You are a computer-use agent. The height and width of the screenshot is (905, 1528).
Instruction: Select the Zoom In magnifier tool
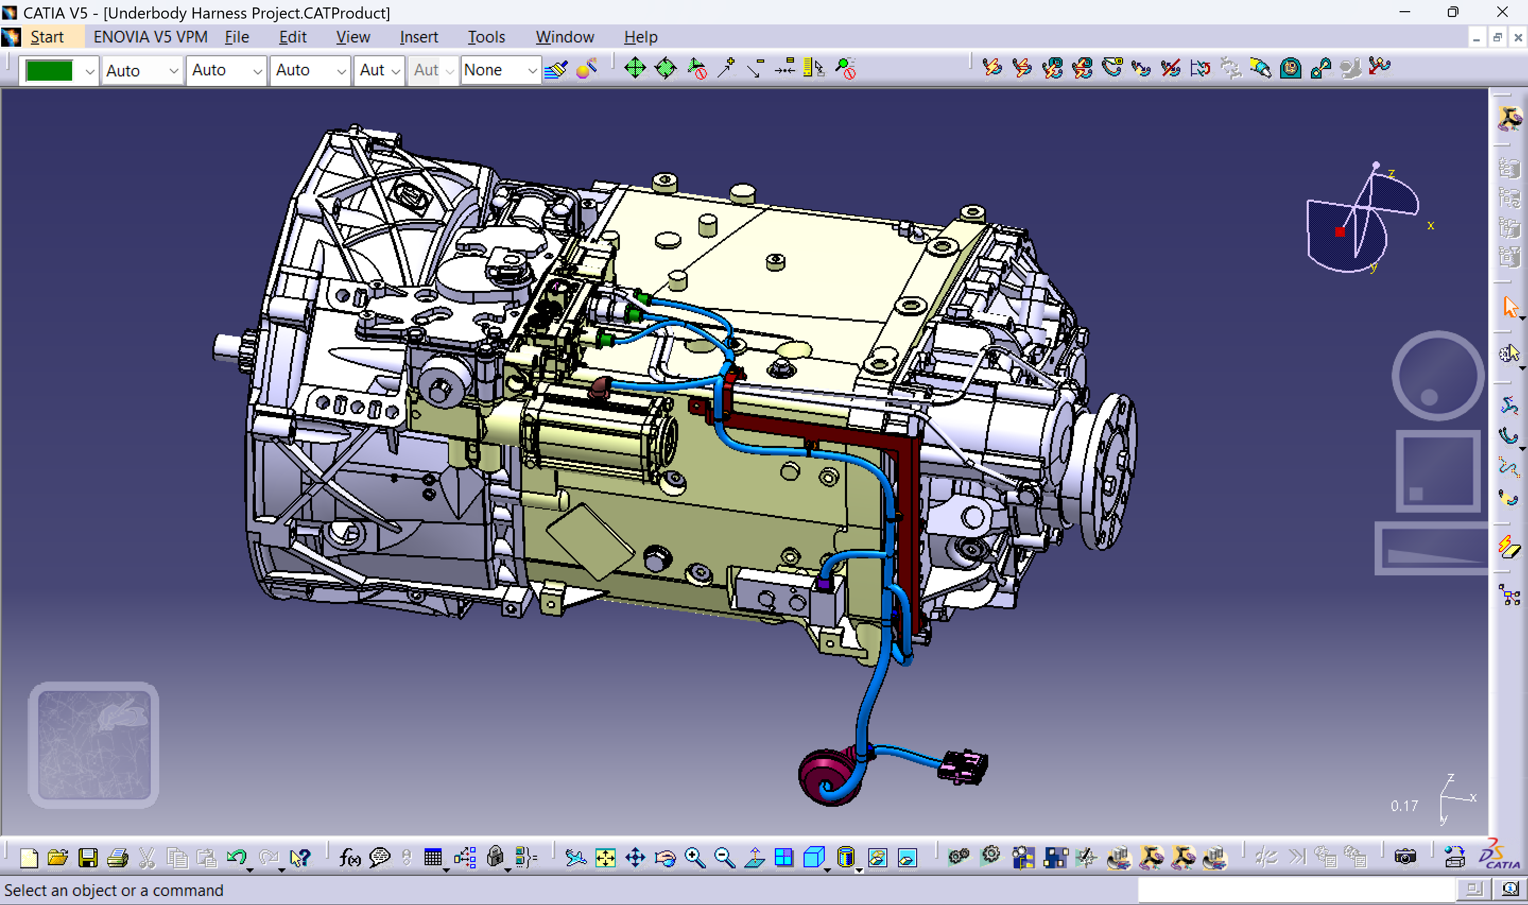pos(695,857)
